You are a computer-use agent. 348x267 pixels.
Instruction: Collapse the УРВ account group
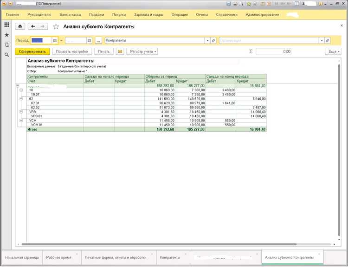(21, 112)
